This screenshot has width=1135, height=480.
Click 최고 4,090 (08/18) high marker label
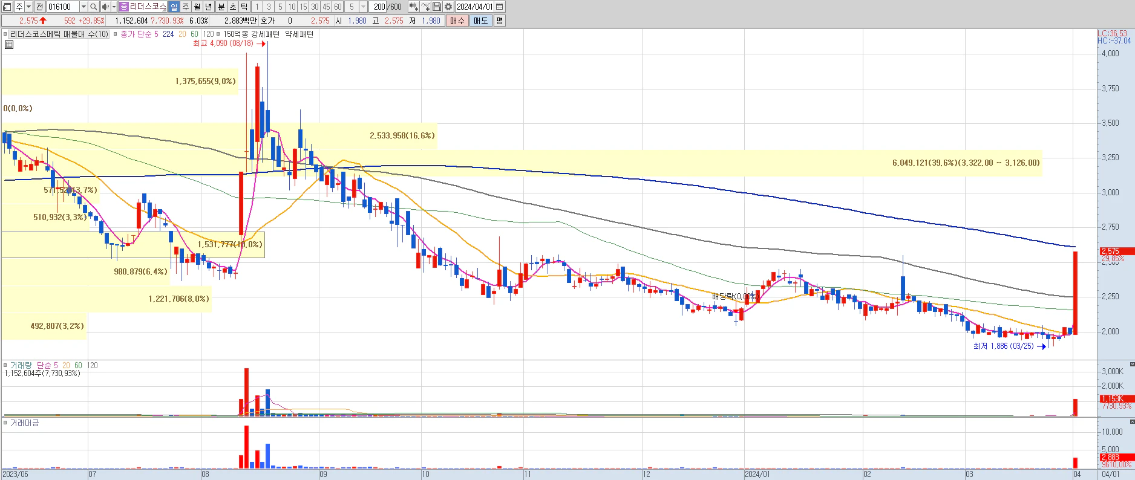point(223,44)
